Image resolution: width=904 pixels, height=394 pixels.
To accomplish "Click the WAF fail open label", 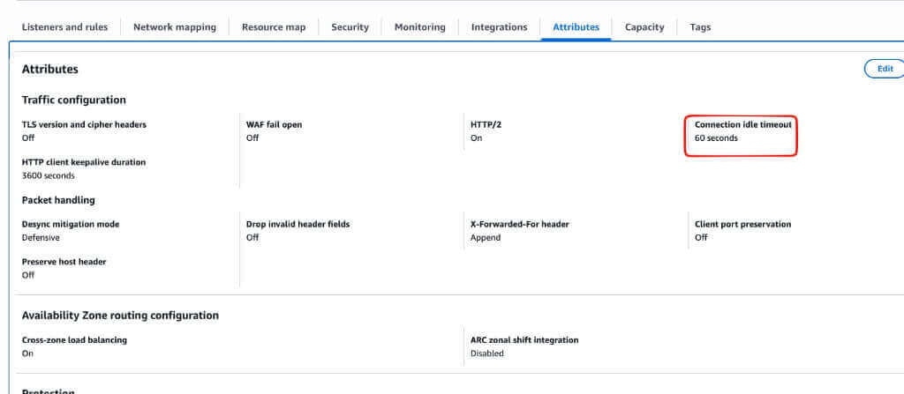I will (x=274, y=124).
